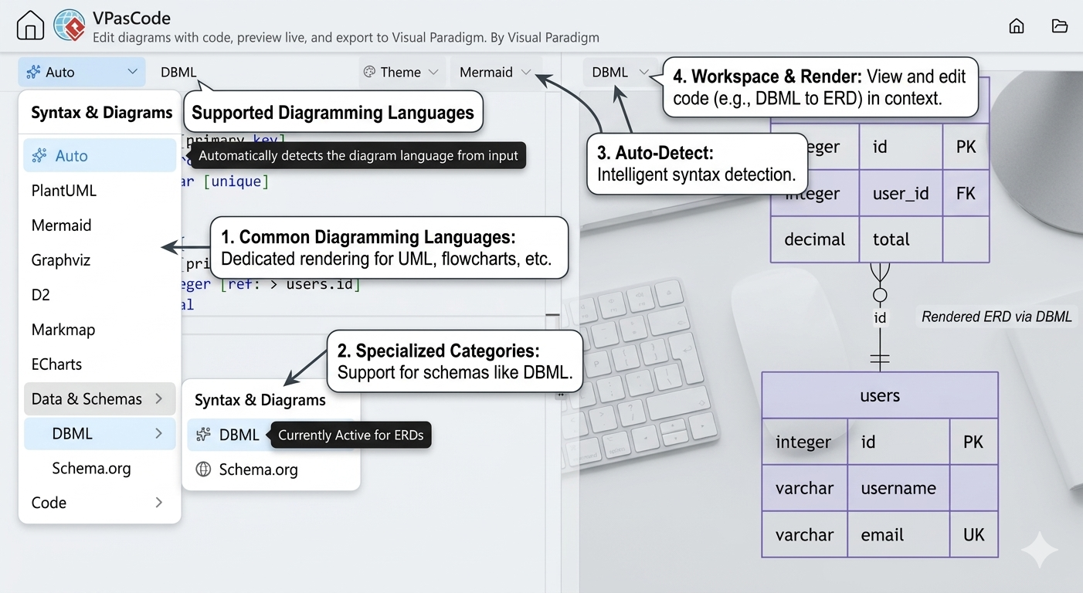
Task: Select Auto in the Syntax & Diagrams menu
Action: 100,156
